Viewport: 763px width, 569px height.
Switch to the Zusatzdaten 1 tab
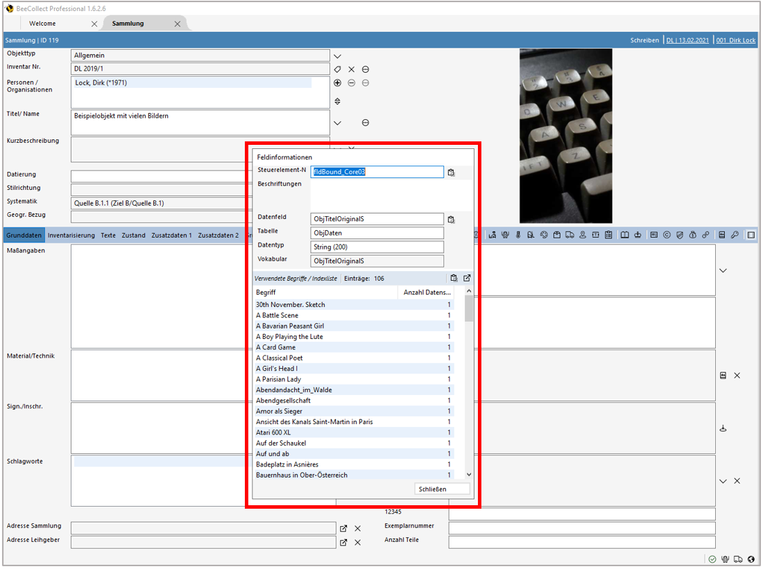[x=171, y=235]
